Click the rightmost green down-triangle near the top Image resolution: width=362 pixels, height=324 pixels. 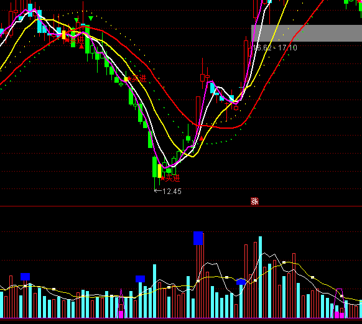[91, 18]
